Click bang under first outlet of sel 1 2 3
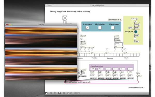The image size is (155, 97). [81, 49]
